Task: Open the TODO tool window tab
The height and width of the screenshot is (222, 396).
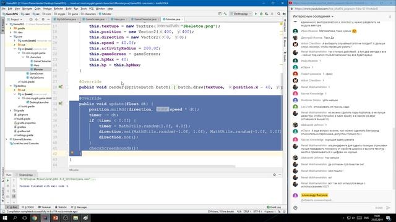Action: click(x=28, y=207)
